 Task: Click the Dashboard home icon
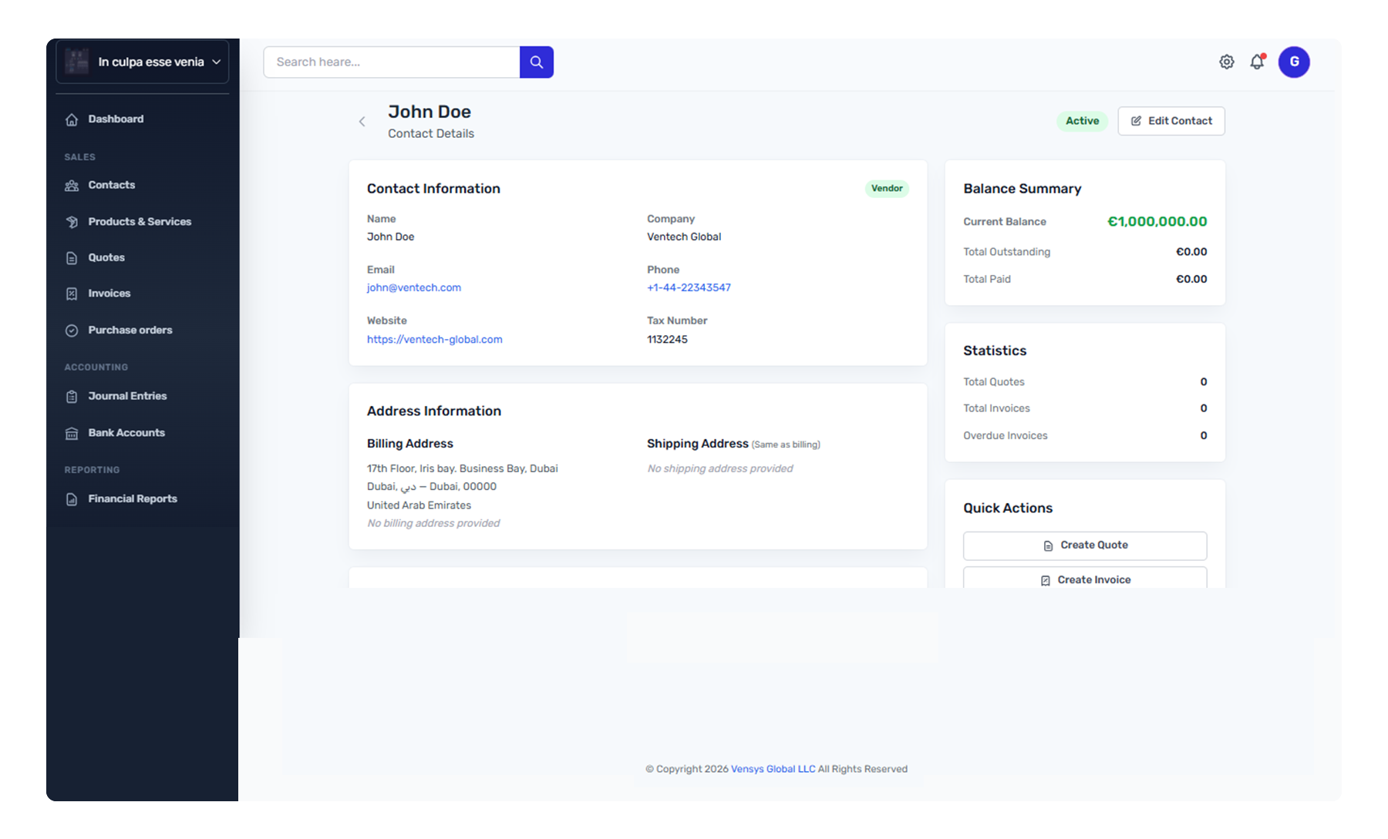point(72,119)
